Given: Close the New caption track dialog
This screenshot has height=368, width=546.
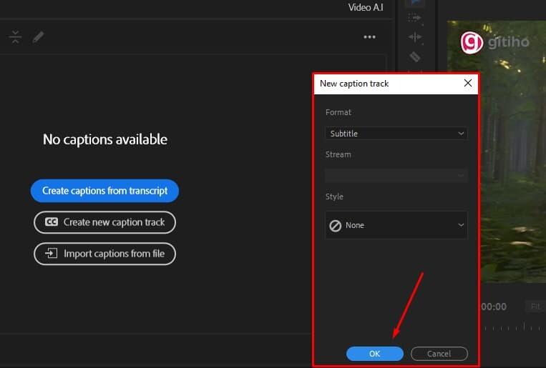Looking at the screenshot, I should 468,83.
